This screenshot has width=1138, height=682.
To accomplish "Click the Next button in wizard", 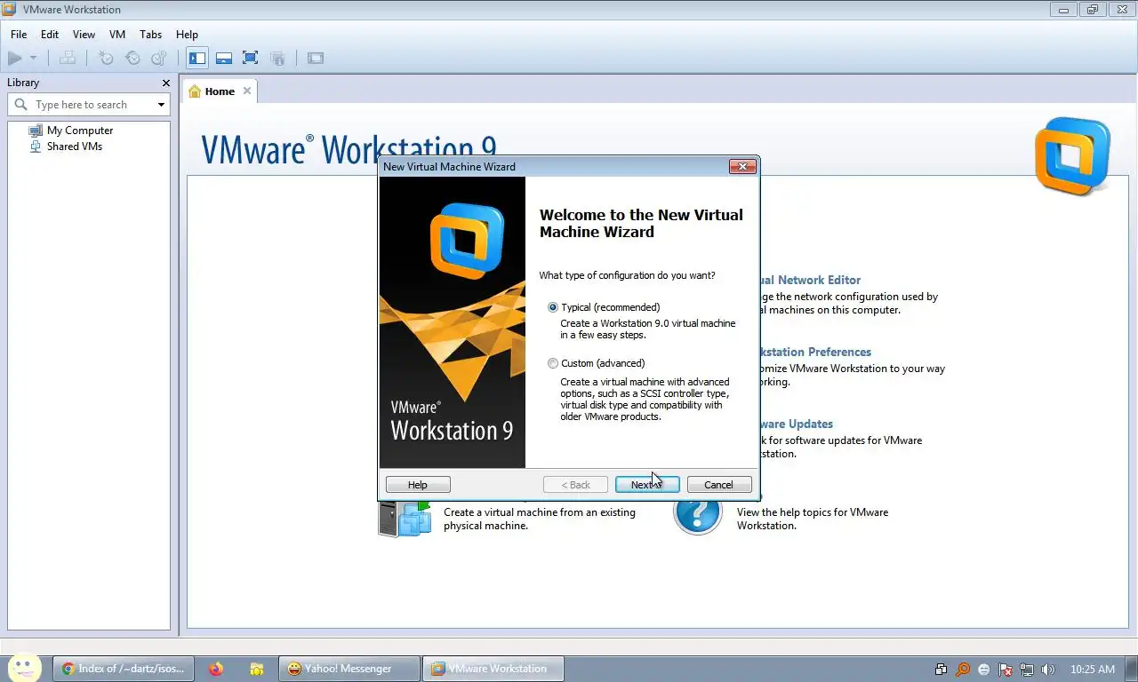I will [x=647, y=485].
